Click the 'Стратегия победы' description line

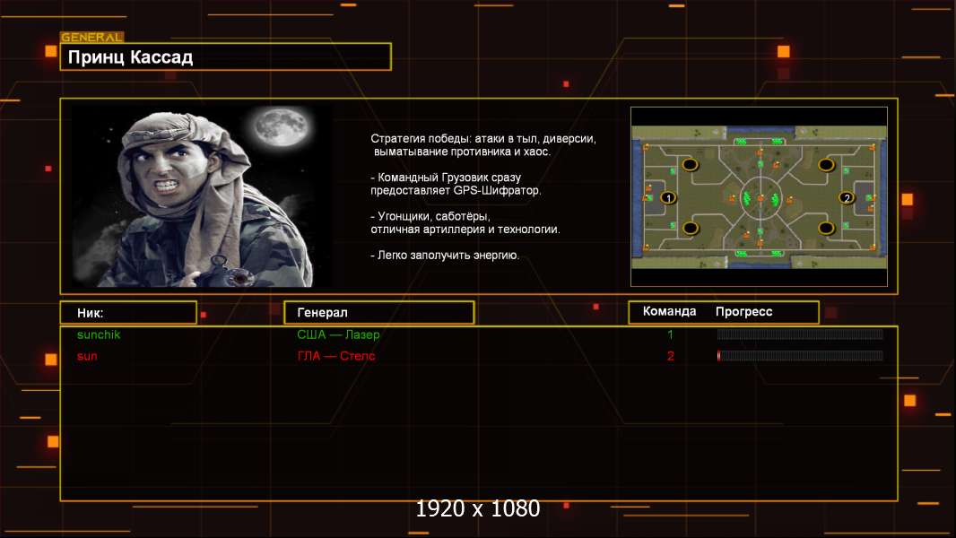pyautogui.click(x=483, y=138)
